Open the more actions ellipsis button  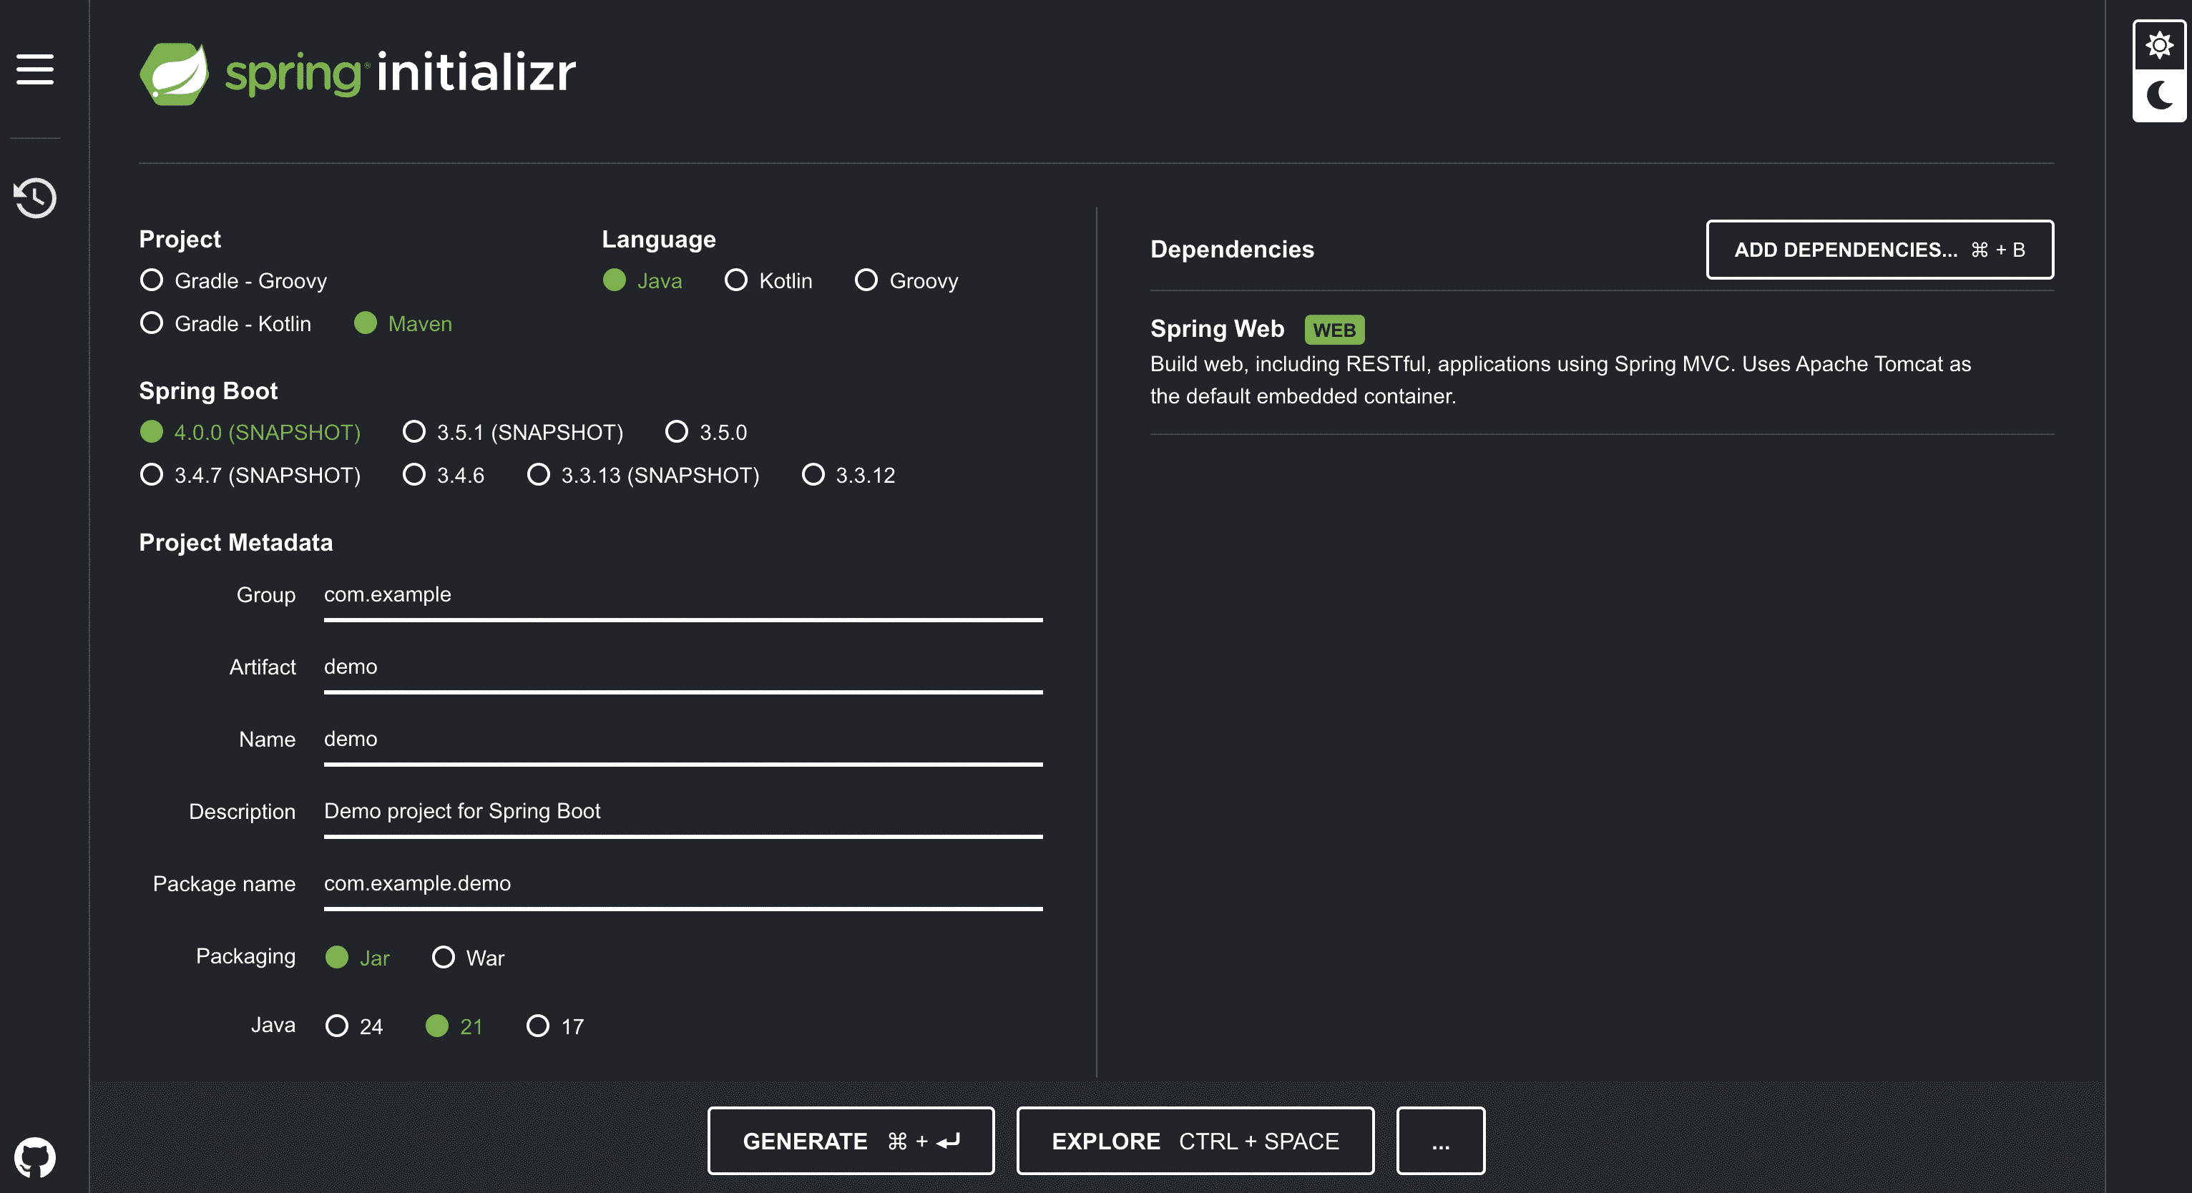[1440, 1141]
